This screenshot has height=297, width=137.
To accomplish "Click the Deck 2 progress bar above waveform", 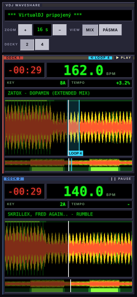I will tap(68, 222).
